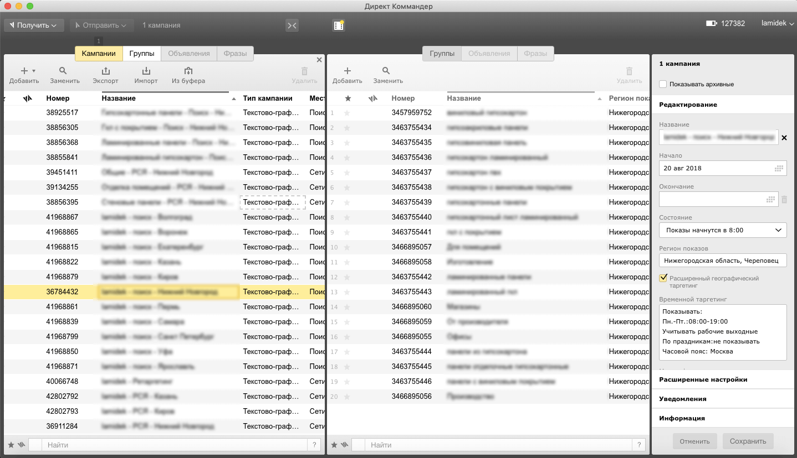
Task: Click the Import icon in campaigns toolbar
Action: click(146, 71)
